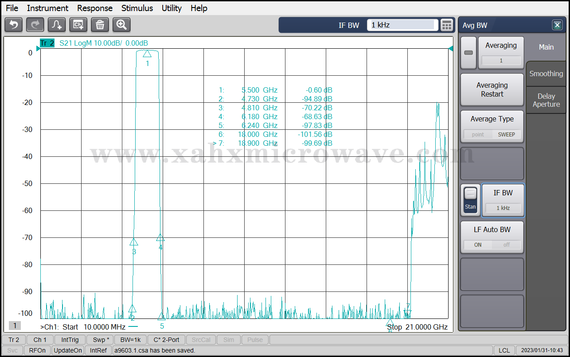Select marker 4 on the upper filter skirt
The width and height of the screenshot is (570, 357).
[x=160, y=238]
